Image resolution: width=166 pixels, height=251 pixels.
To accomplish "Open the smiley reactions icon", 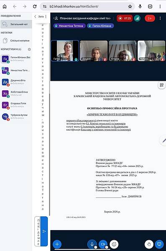I will [x=114, y=244].
